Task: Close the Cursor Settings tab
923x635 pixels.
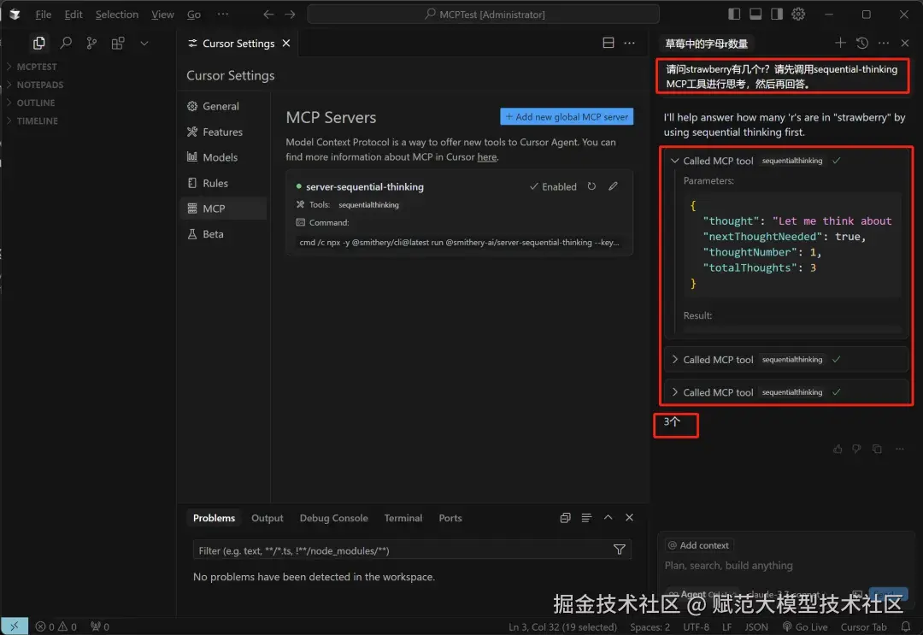Action: coord(286,43)
